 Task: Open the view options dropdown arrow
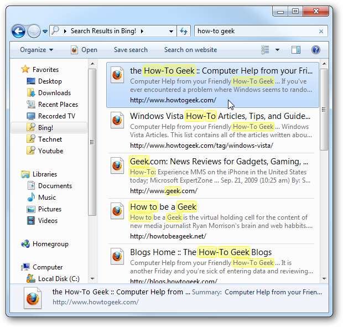(x=277, y=50)
